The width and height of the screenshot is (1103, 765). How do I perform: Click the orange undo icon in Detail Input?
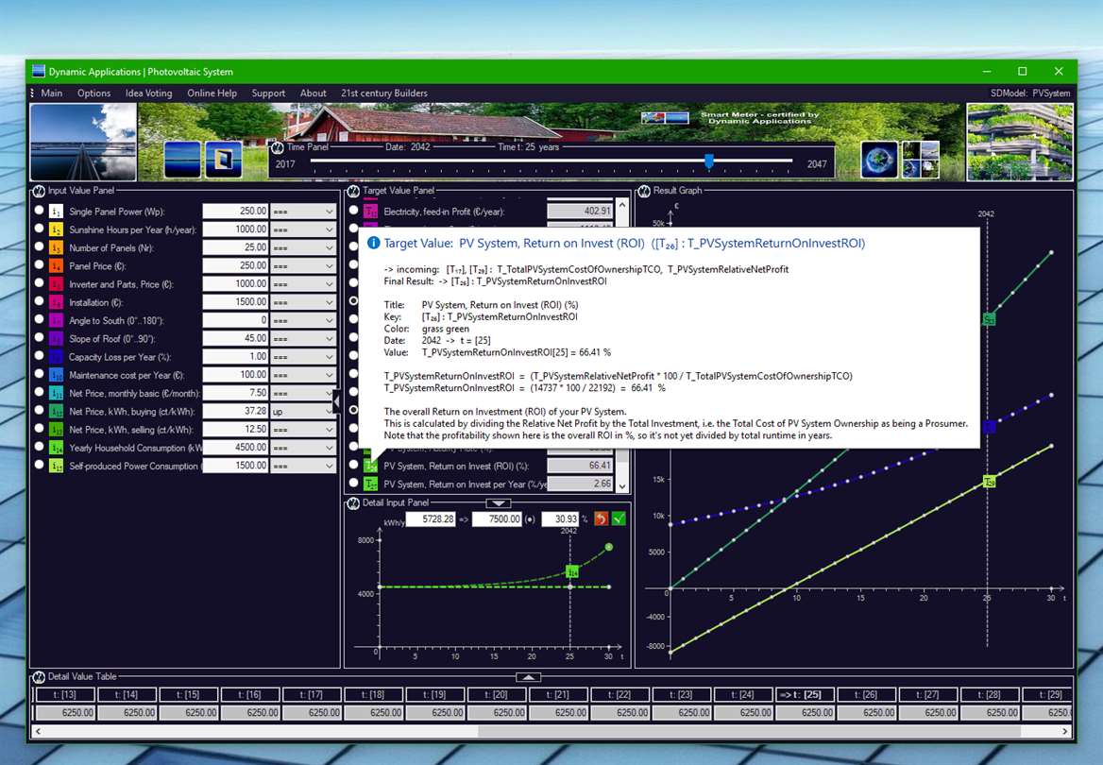click(602, 519)
